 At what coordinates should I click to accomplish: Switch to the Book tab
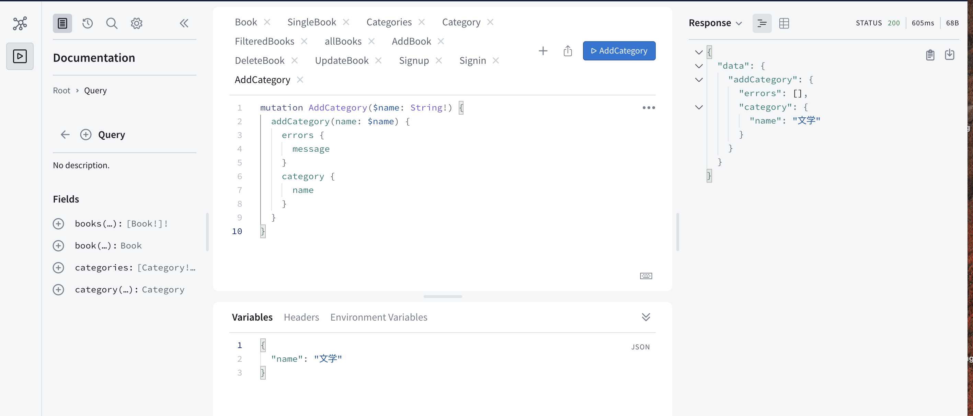point(246,22)
